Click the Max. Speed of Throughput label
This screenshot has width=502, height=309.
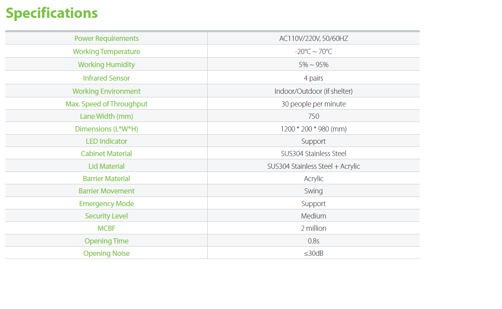(x=106, y=104)
